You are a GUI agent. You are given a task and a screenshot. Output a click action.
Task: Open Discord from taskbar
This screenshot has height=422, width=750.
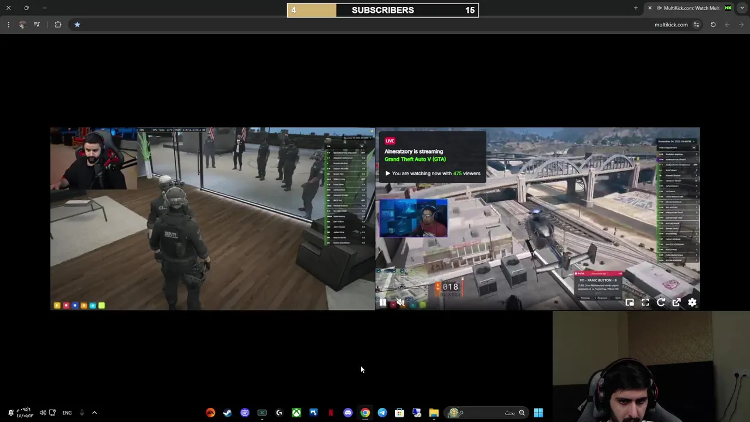348,413
